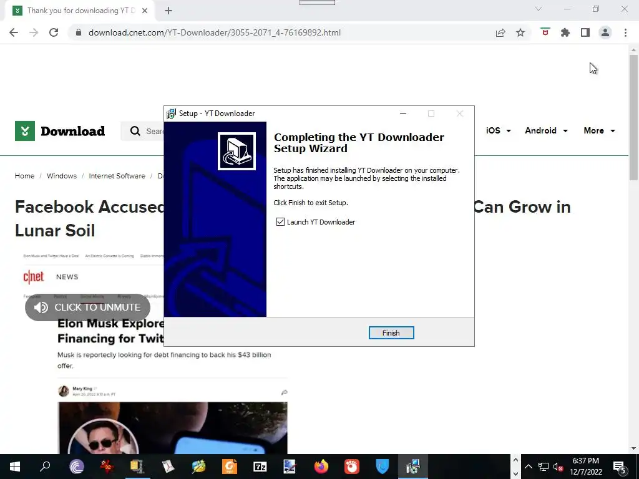The height and width of the screenshot is (479, 639).
Task: Click the Download site title
Action: [x=72, y=131]
